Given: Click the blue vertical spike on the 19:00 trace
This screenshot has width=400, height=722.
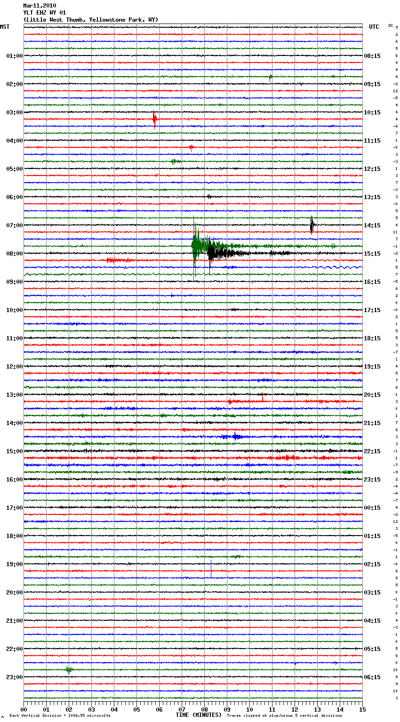Looking at the screenshot, I should pos(211,569).
